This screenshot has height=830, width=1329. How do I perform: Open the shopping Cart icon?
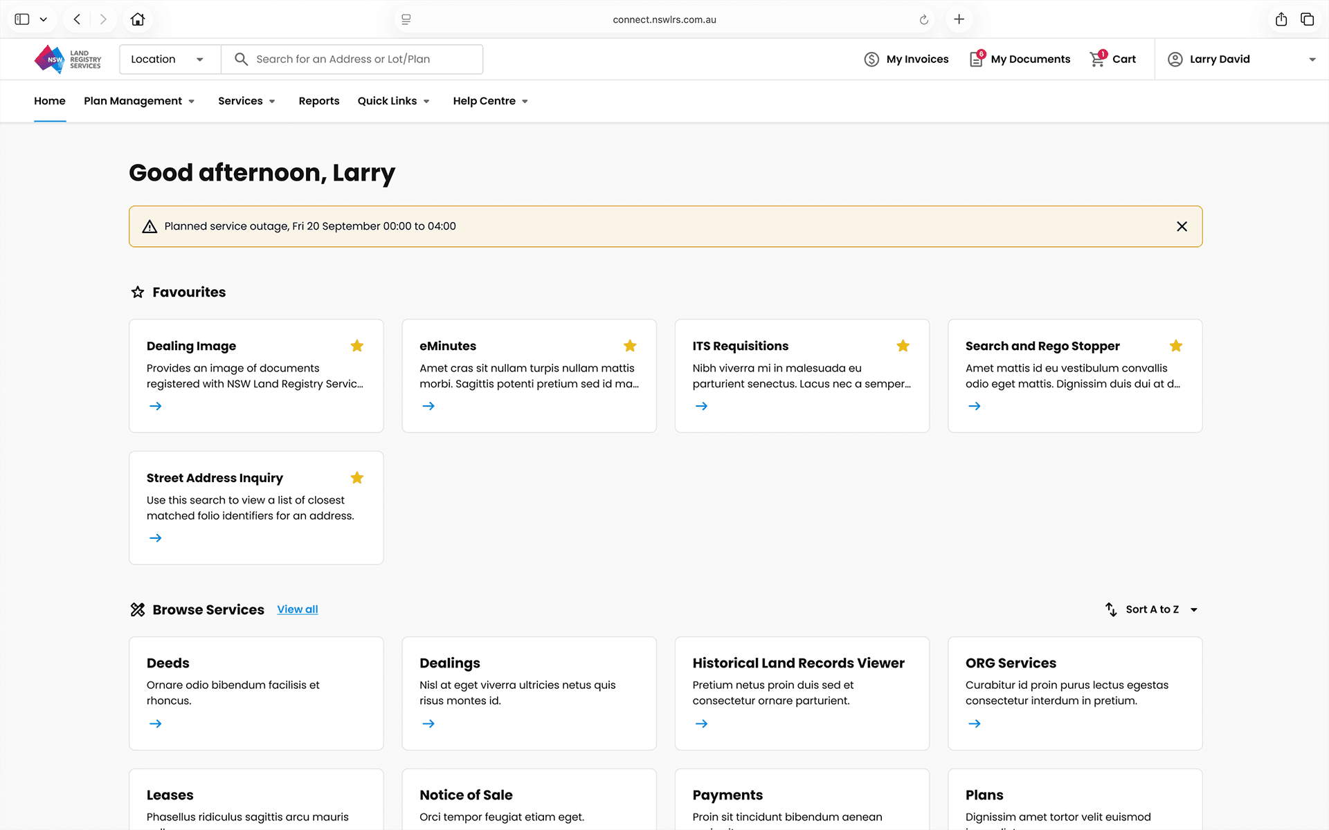[1098, 59]
